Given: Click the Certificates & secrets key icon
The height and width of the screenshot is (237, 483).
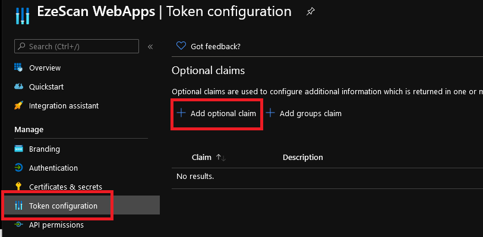Looking at the screenshot, I should click(18, 187).
